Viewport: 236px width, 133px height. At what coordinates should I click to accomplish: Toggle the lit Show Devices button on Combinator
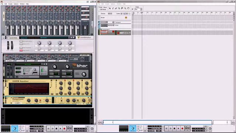21,51
